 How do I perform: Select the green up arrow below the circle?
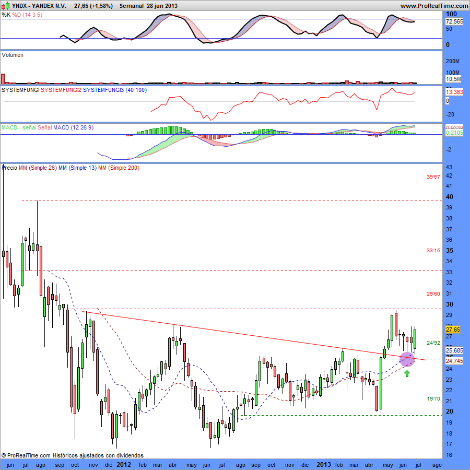[x=407, y=373]
